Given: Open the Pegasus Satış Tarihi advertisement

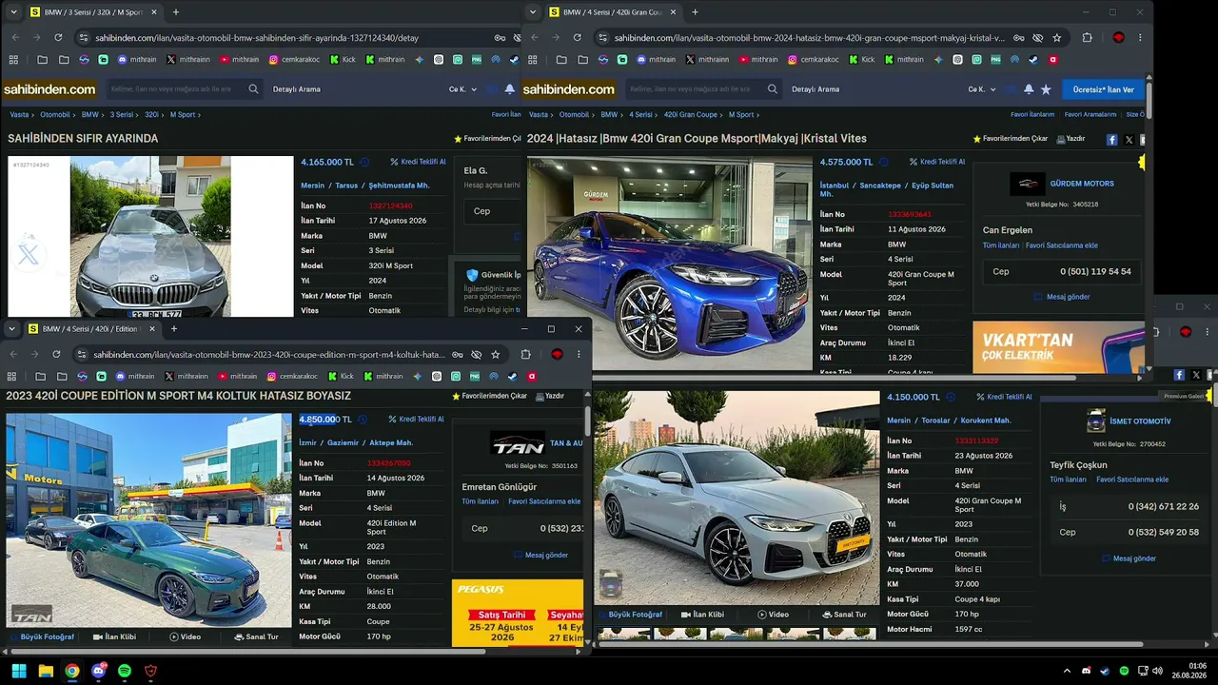Looking at the screenshot, I should (x=518, y=614).
